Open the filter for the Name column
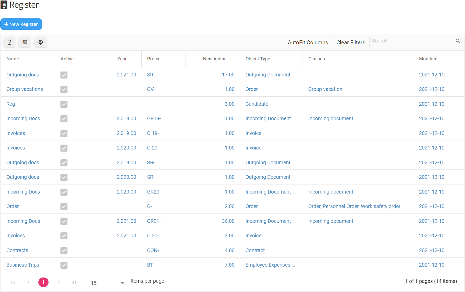 click(45, 59)
